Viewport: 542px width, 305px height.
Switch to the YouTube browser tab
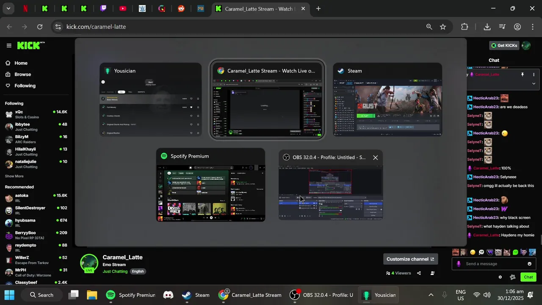(123, 8)
